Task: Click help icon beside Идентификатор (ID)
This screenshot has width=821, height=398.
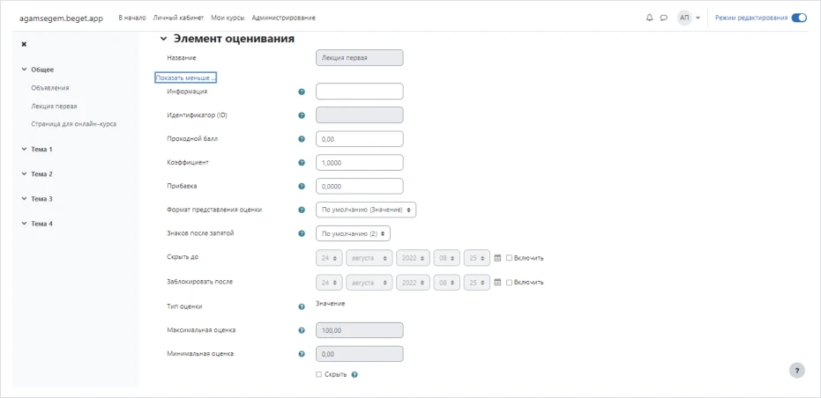Action: 302,115
